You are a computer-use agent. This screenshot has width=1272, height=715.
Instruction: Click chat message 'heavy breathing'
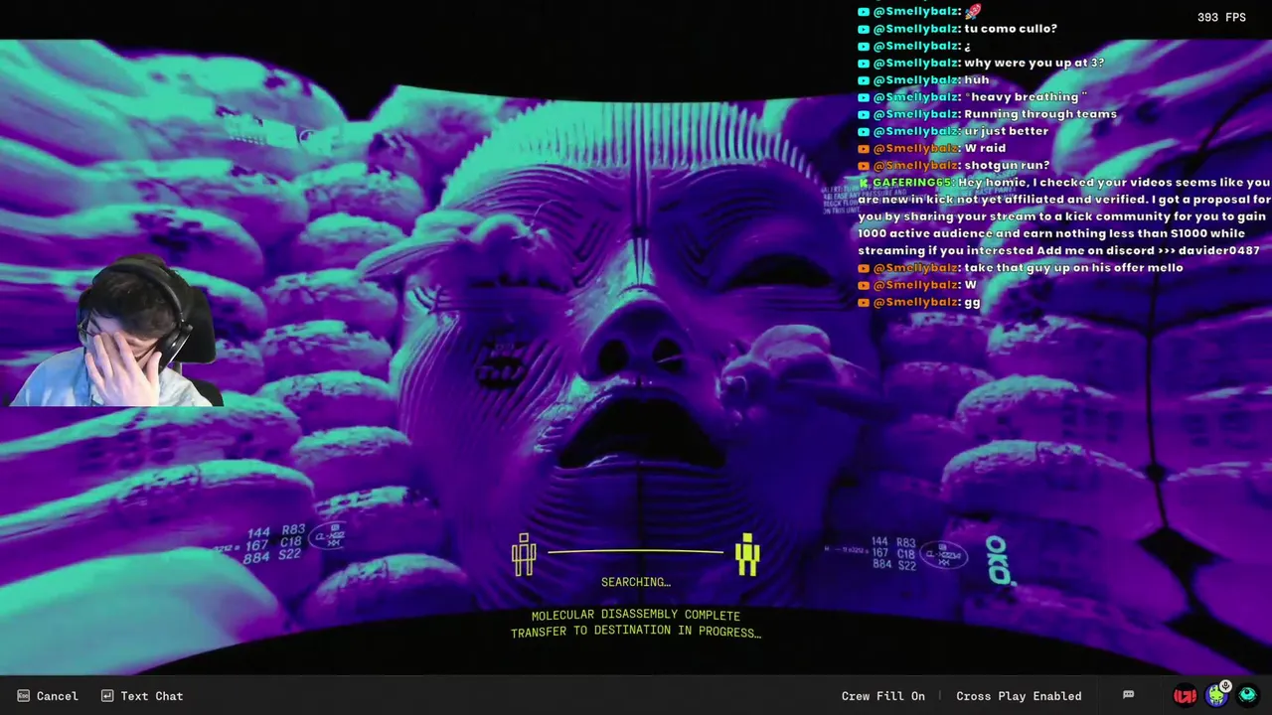click(x=1026, y=96)
